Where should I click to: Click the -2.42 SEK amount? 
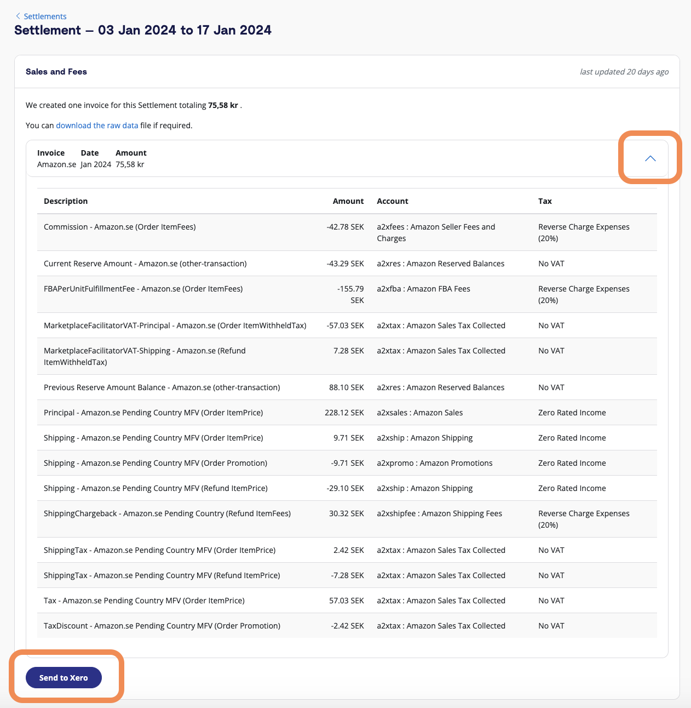(347, 626)
